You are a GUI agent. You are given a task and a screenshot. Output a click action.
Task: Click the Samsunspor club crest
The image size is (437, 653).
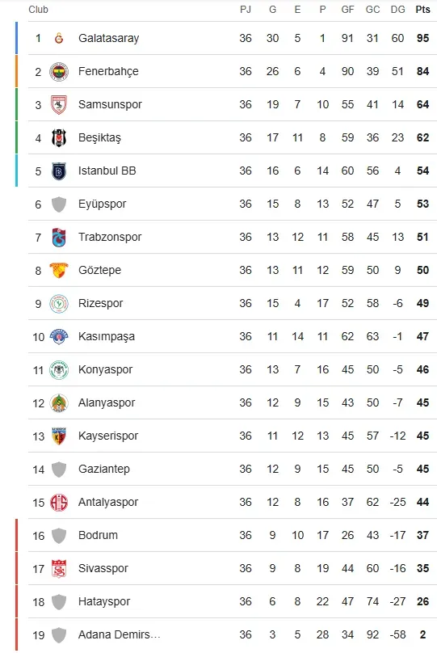tap(59, 104)
